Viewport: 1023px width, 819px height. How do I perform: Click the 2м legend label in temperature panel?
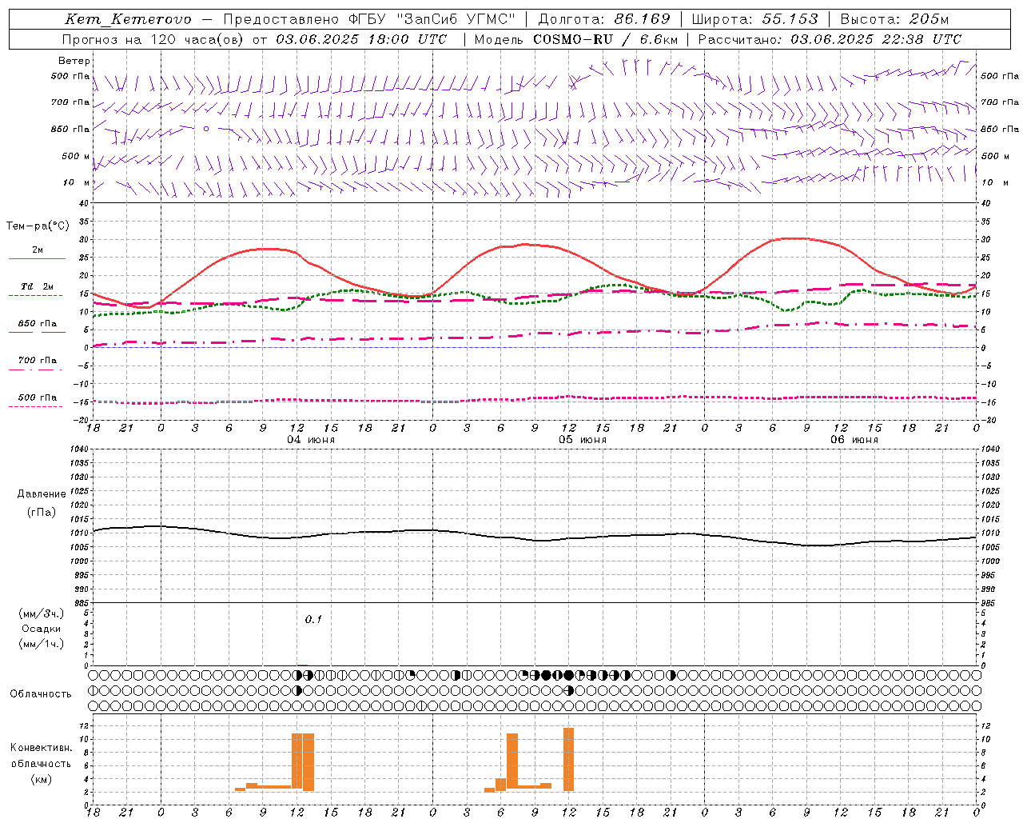[38, 250]
